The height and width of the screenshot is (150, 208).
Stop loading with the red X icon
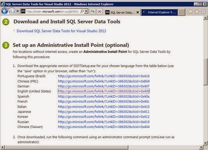click(x=100, y=11)
